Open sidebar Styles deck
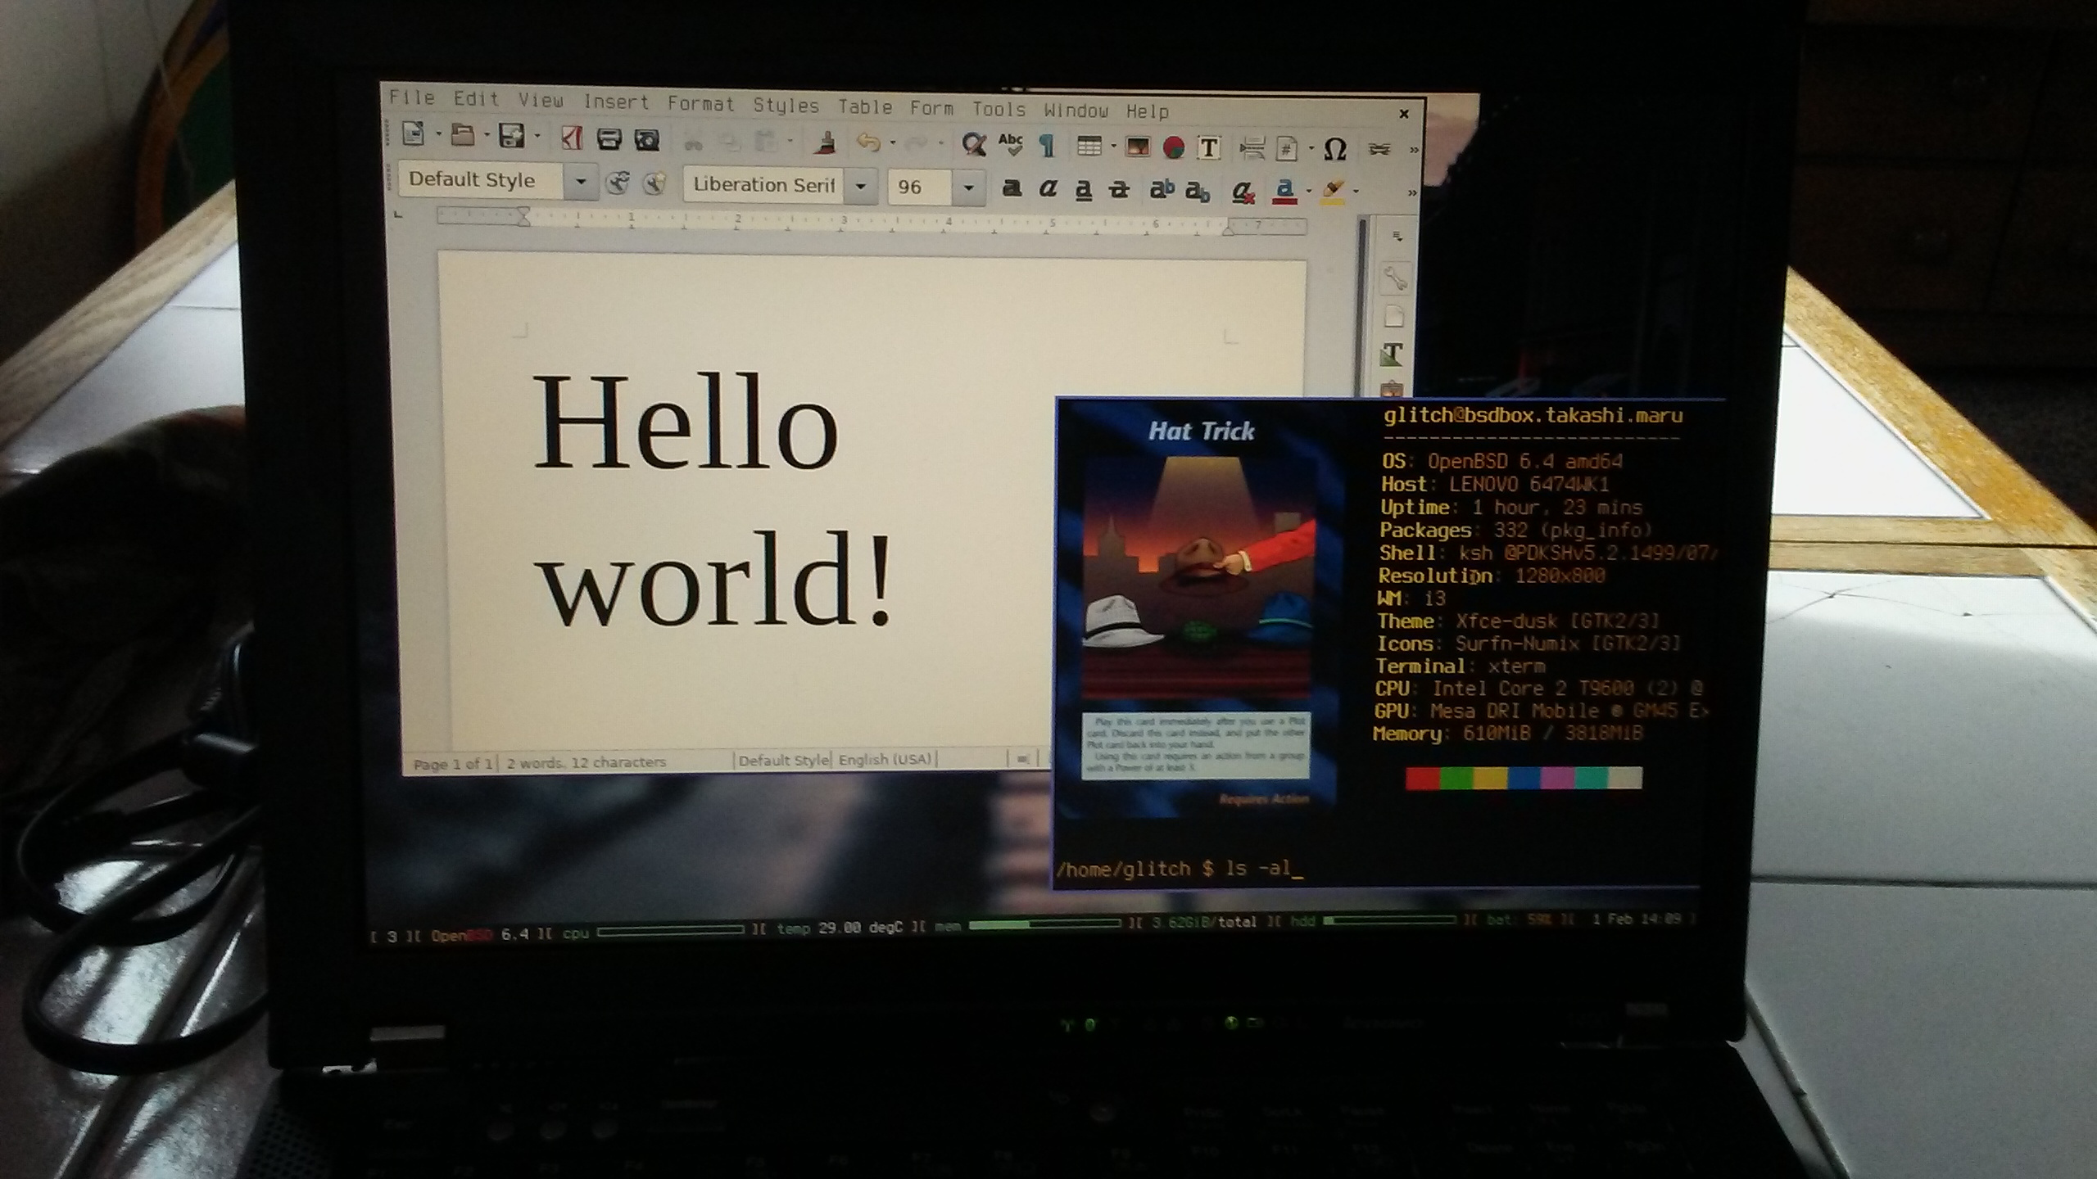 coord(1392,355)
